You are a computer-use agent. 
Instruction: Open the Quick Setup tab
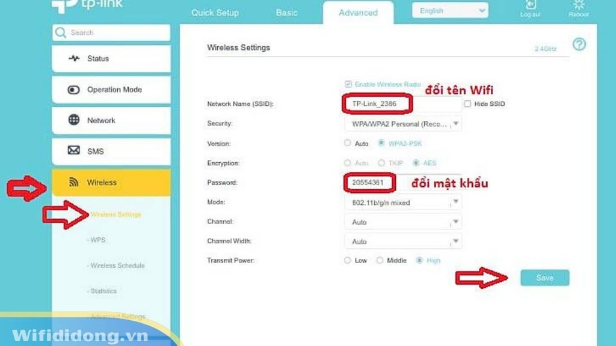(215, 13)
